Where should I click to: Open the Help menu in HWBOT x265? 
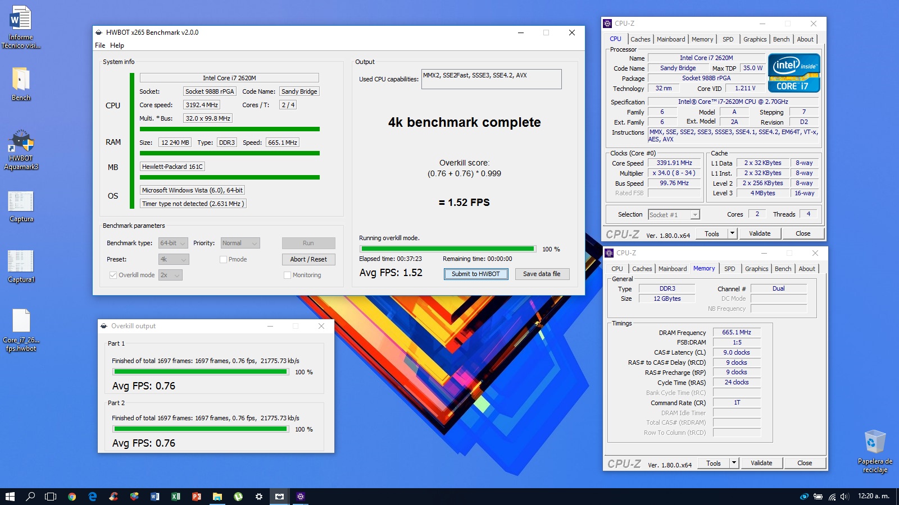point(117,45)
